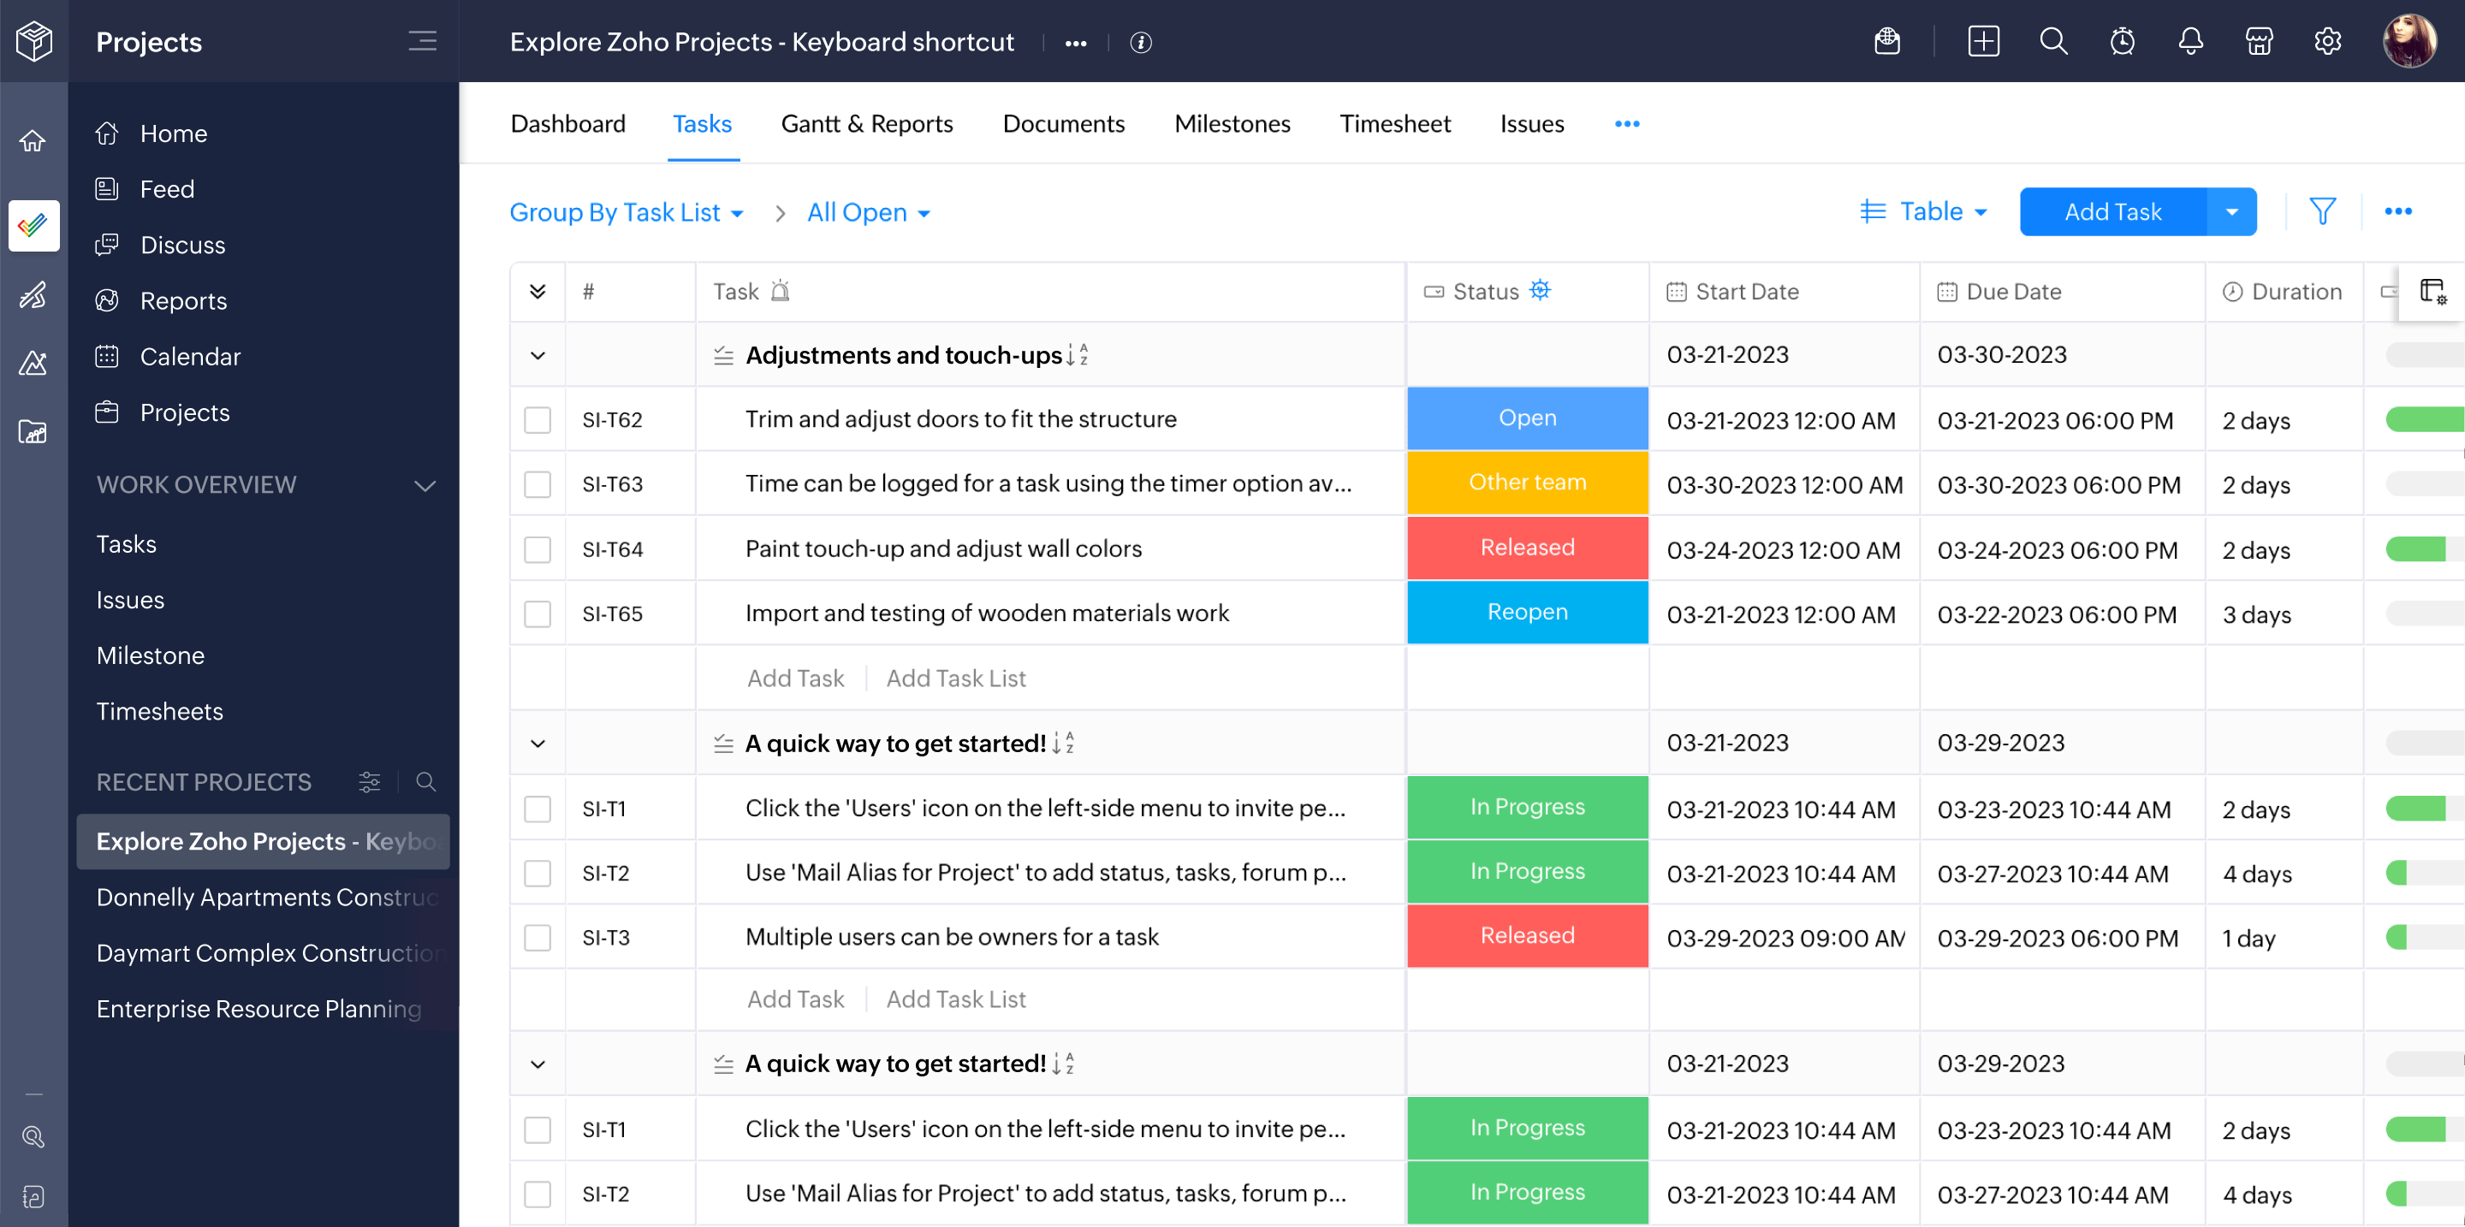The width and height of the screenshot is (2465, 1227).
Task: Click the blue Add Task button
Action: pos(2112,211)
